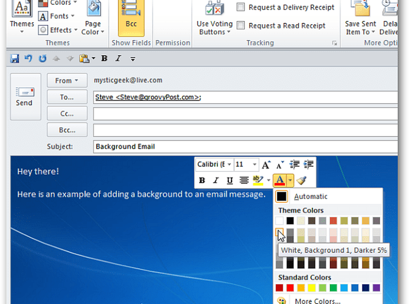The height and width of the screenshot is (304, 409).
Task: Open the Paste options arrow
Action: point(93,59)
